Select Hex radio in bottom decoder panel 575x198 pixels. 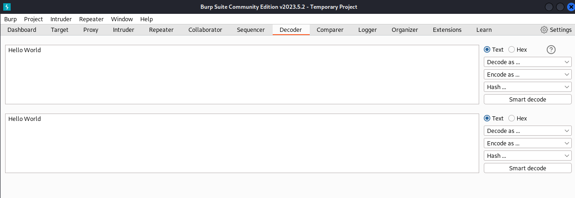512,118
